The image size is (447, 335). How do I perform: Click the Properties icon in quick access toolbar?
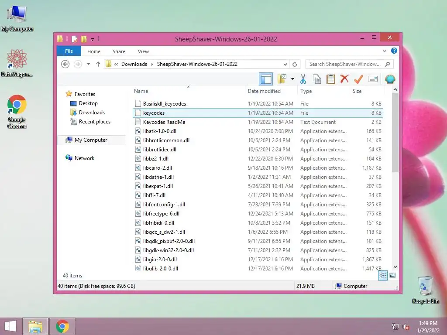[74, 39]
